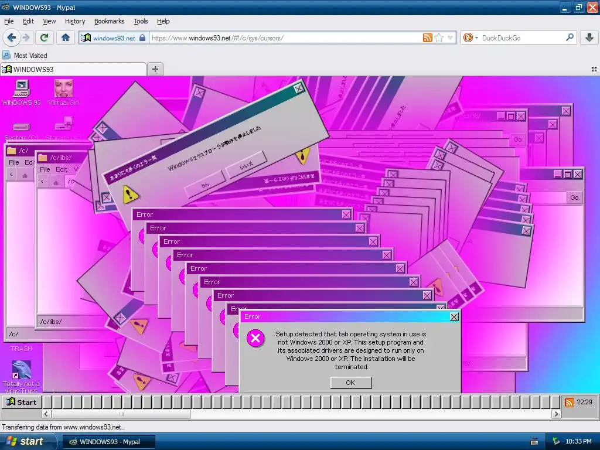Open File menu in /c/libs/ window
Viewport: 600px width, 450px height.
tap(45, 169)
